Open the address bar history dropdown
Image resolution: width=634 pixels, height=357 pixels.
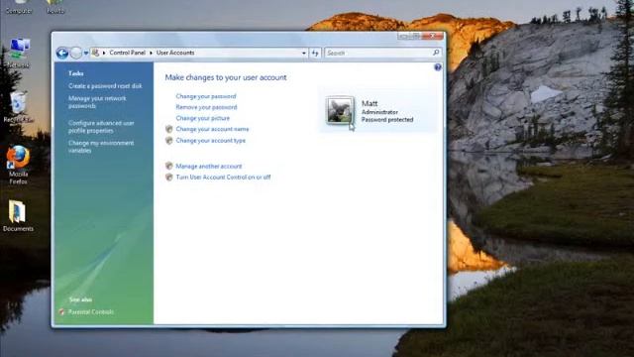pyautogui.click(x=304, y=53)
